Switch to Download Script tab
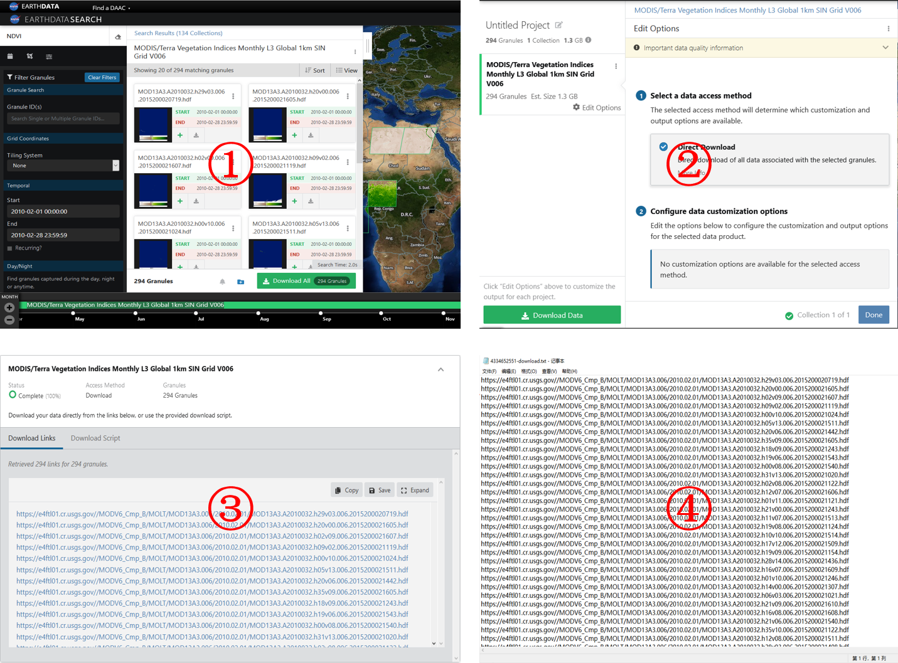Screen dimensions: 898x663 click(x=95, y=438)
